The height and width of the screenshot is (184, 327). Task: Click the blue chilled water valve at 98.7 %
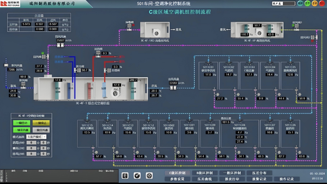point(78,70)
